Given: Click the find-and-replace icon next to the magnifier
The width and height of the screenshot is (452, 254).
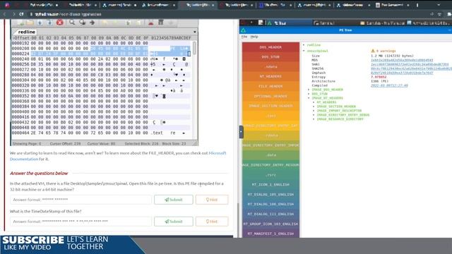Looking at the screenshot, I should click(82, 23).
